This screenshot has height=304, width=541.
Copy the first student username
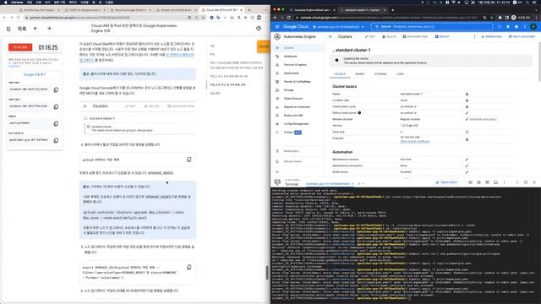point(56,90)
